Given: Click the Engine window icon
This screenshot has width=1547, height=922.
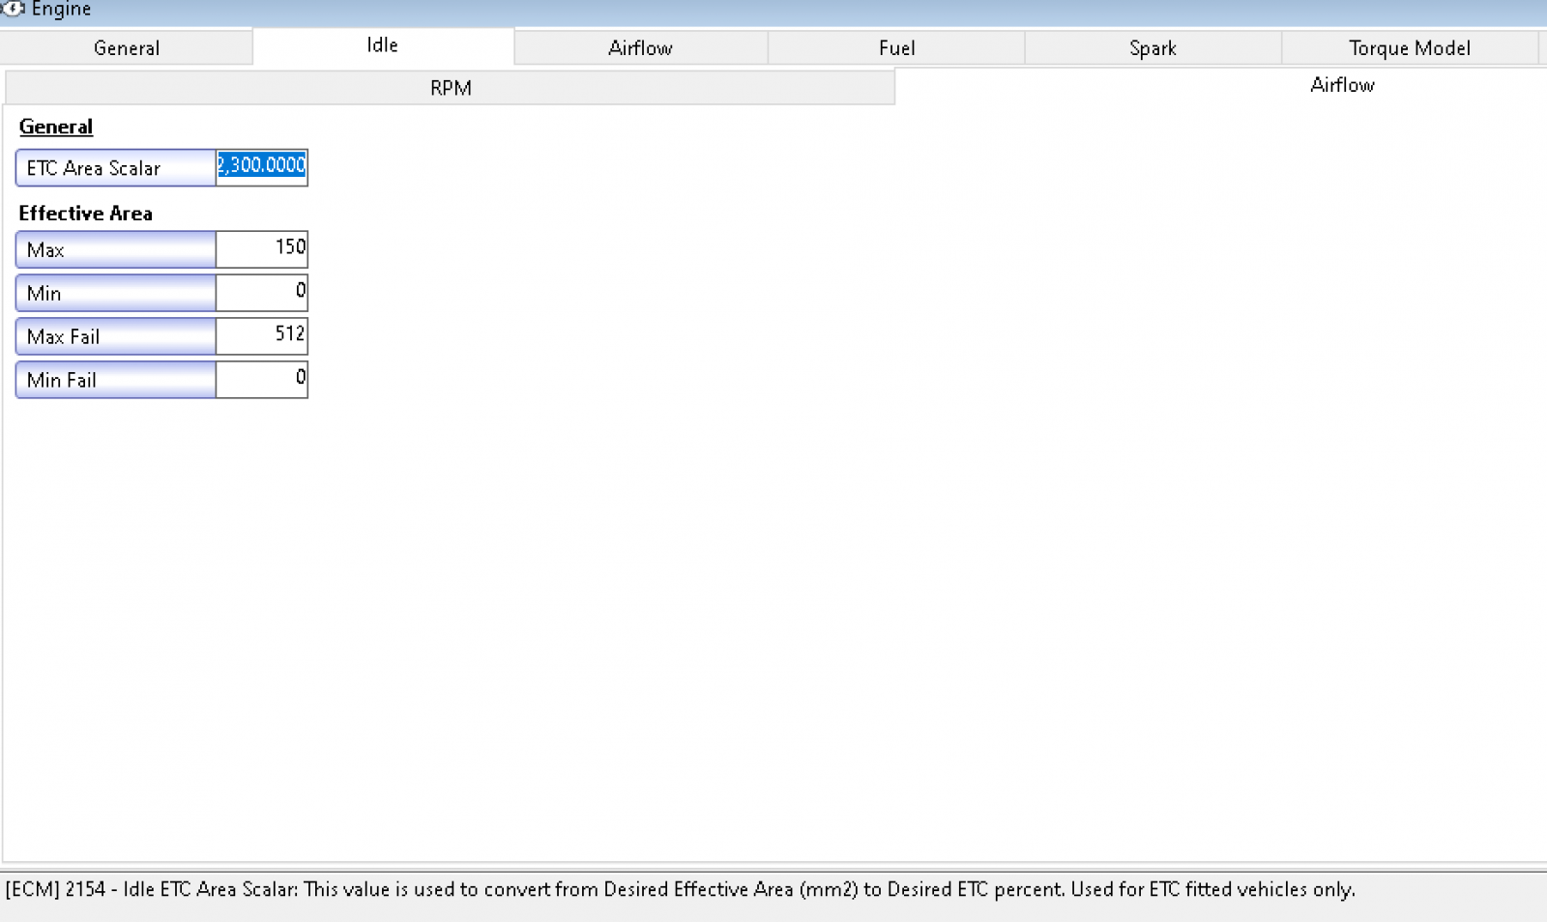Looking at the screenshot, I should (14, 9).
